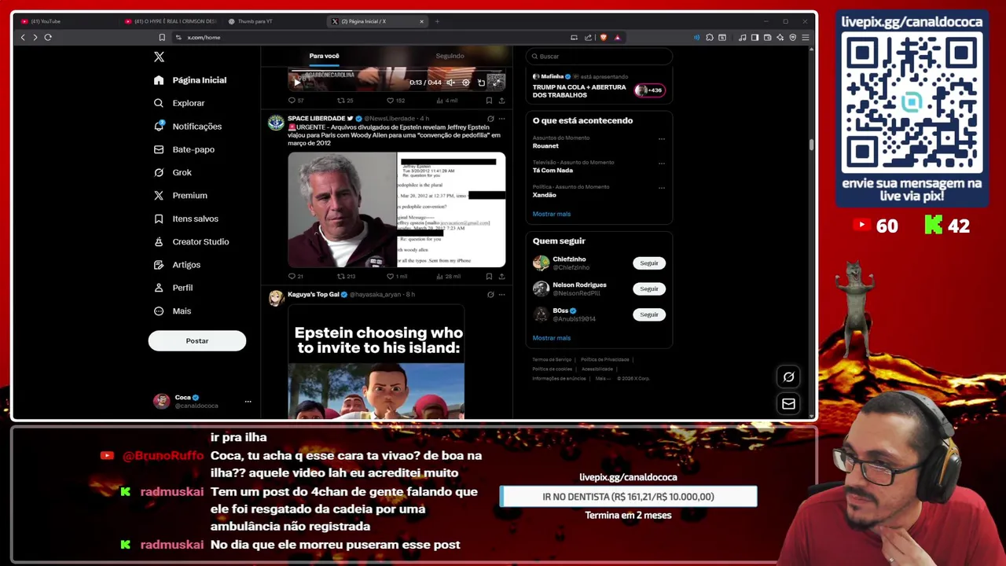Bookmark the SPACE LIBERDADE post
This screenshot has width=1006, height=566.
click(x=489, y=276)
